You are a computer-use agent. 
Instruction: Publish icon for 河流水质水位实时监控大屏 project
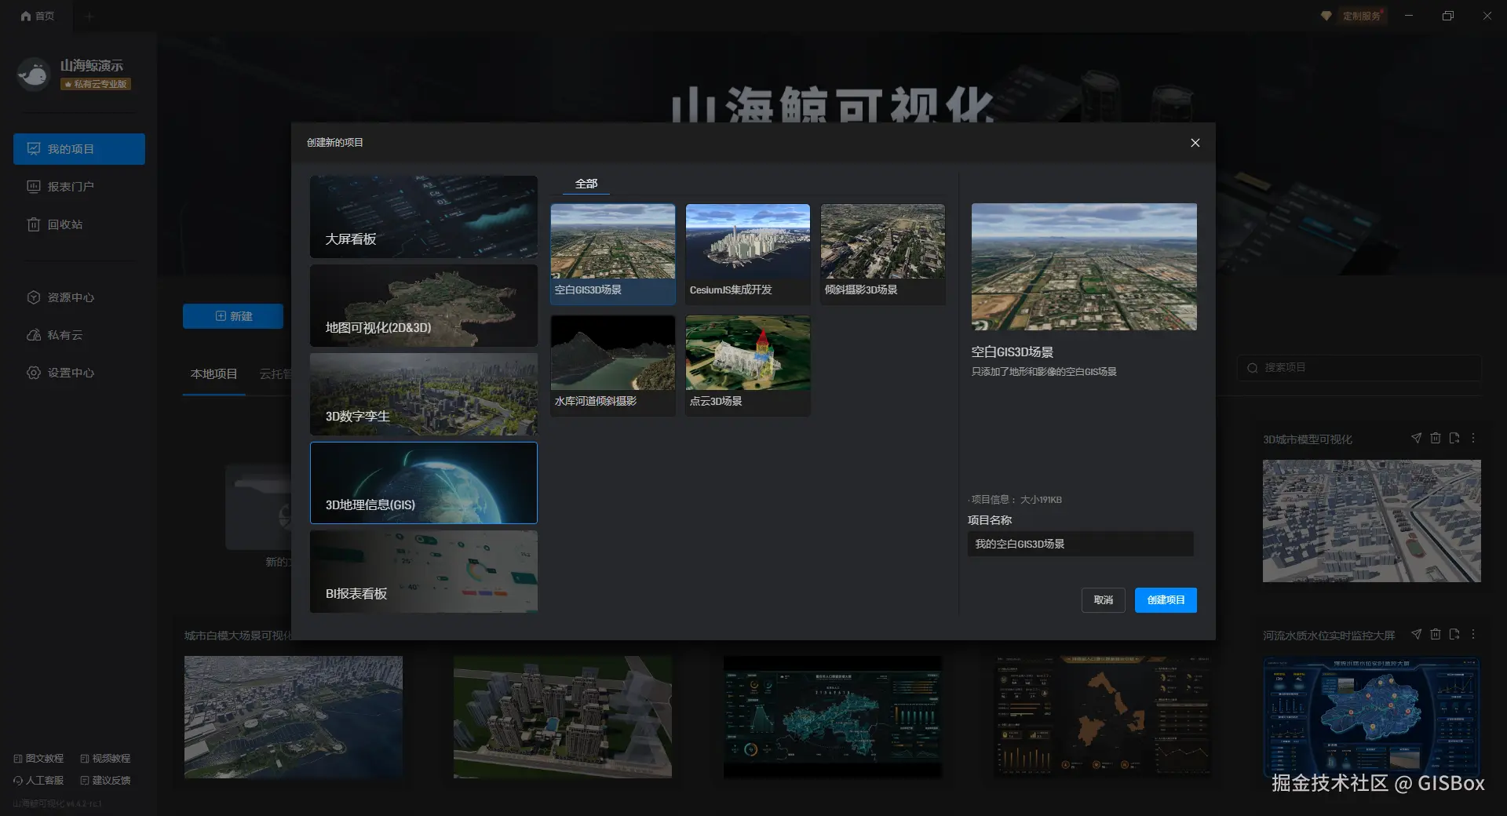pos(1417,635)
